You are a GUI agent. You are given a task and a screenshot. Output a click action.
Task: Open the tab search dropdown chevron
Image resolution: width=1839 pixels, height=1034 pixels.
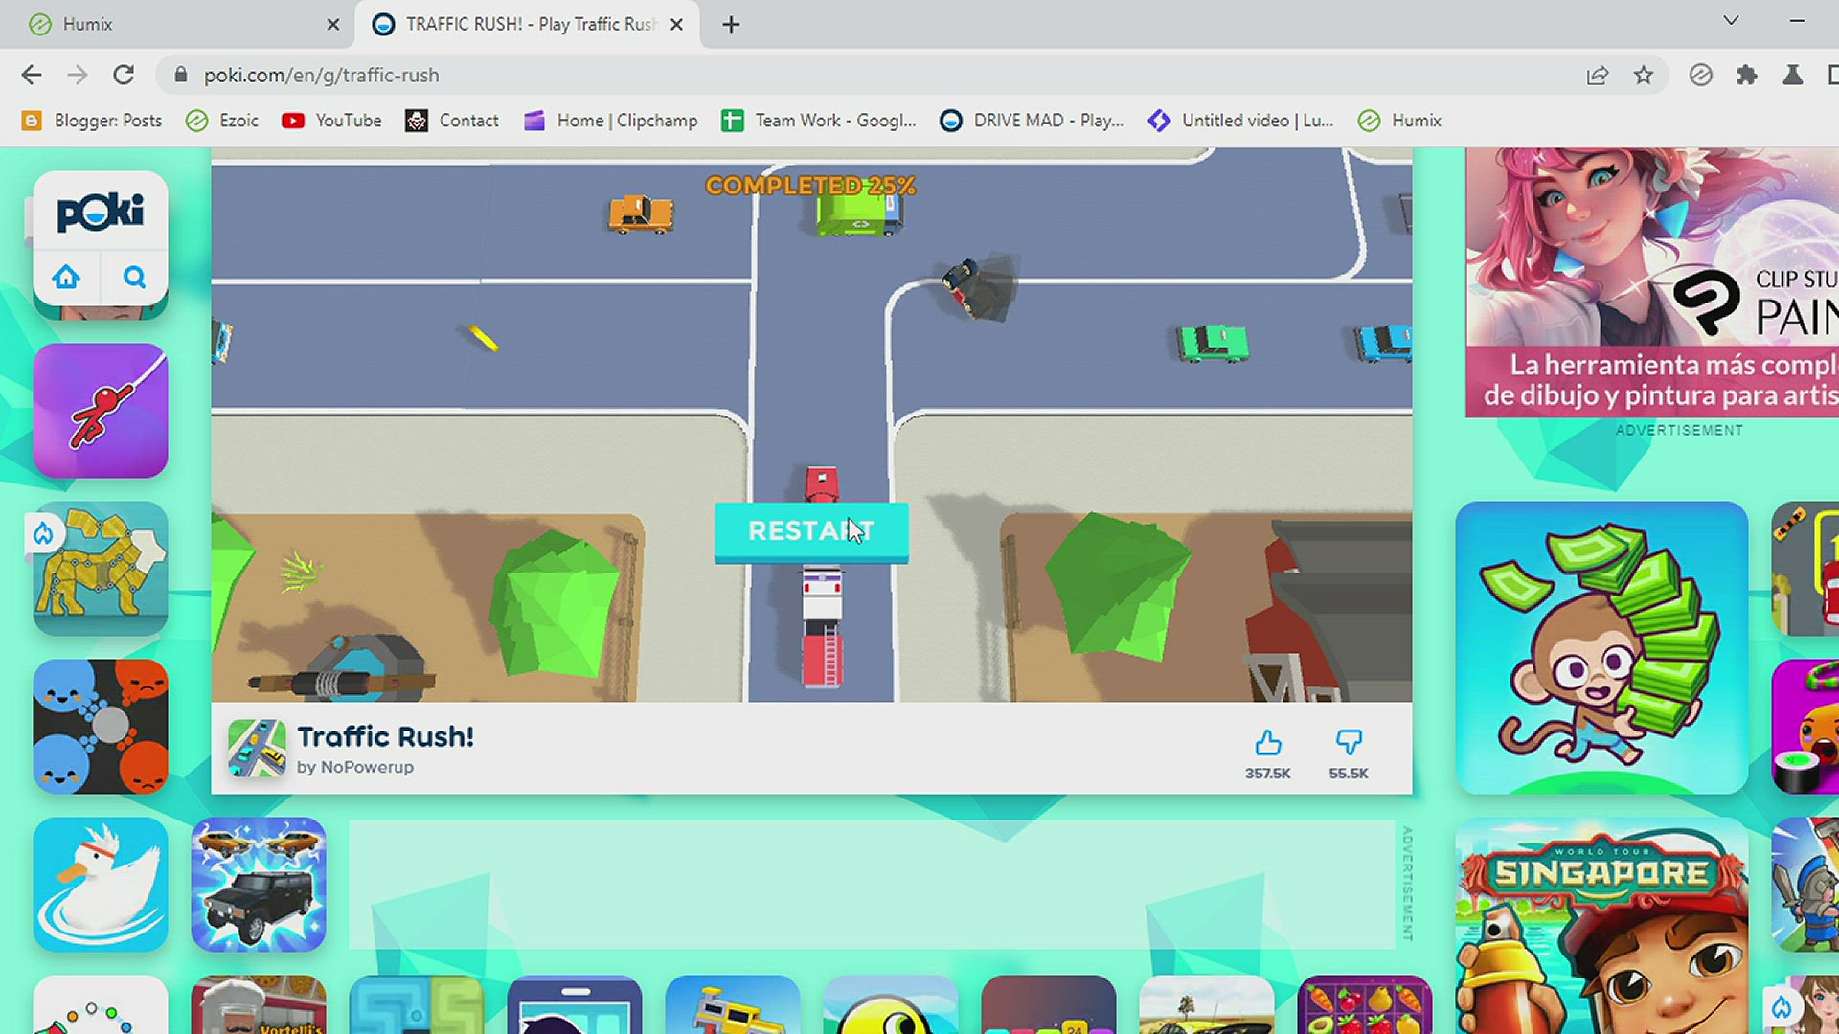coord(1731,21)
